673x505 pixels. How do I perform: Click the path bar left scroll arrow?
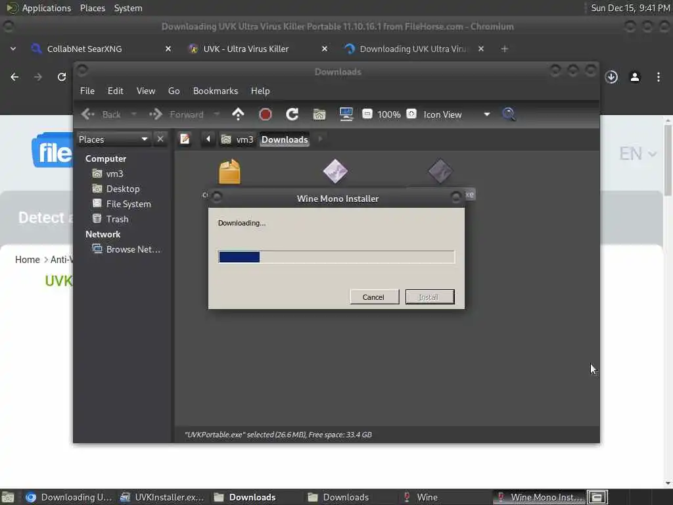coord(208,139)
